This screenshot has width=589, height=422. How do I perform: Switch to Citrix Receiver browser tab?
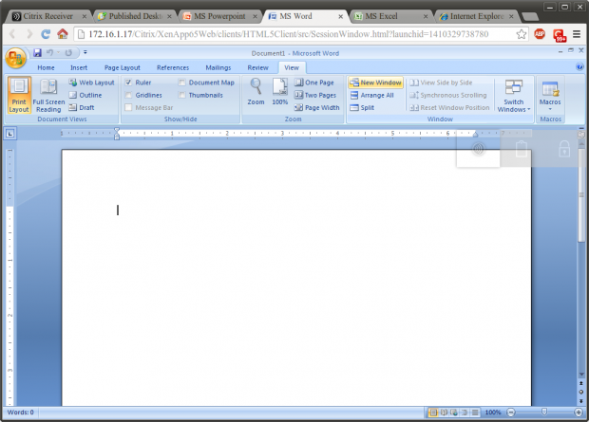click(x=48, y=16)
